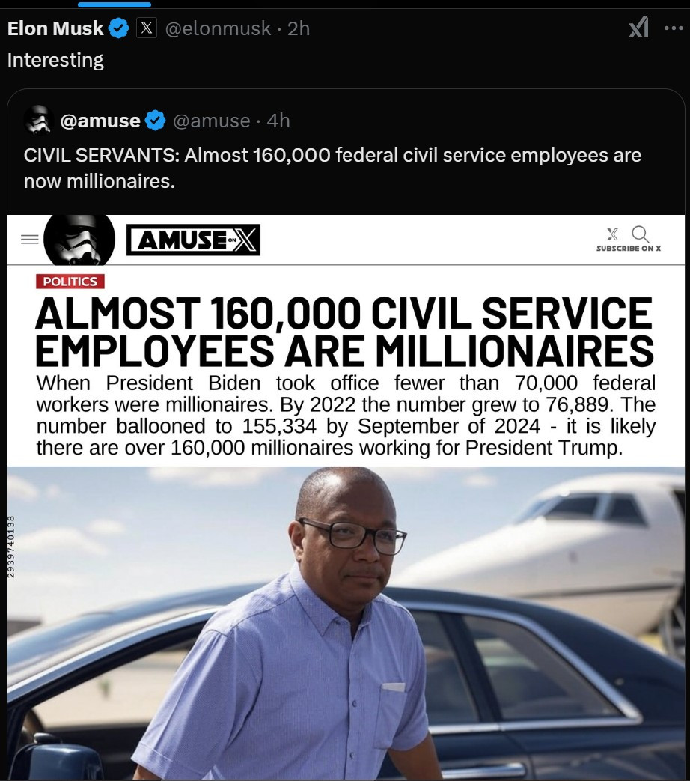Viewport: 690px width, 781px height.
Task: Click the 4h timestamp of the quoted post
Action: click(278, 121)
